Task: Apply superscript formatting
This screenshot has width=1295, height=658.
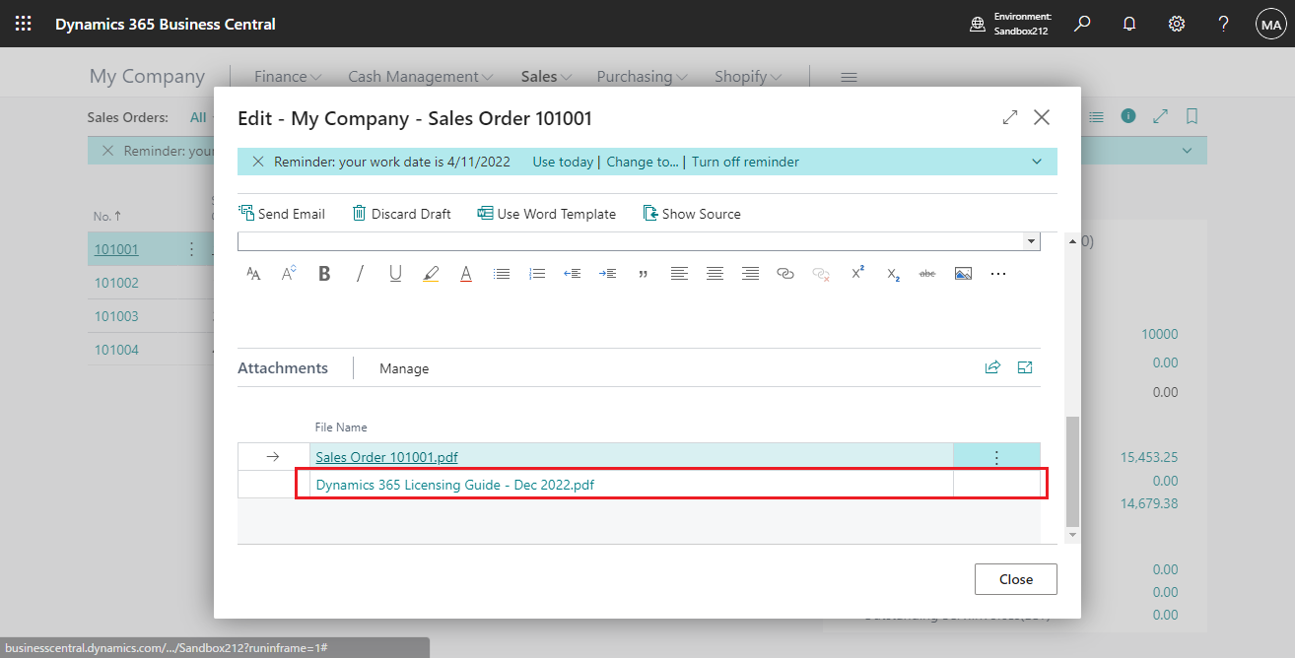Action: tap(856, 273)
